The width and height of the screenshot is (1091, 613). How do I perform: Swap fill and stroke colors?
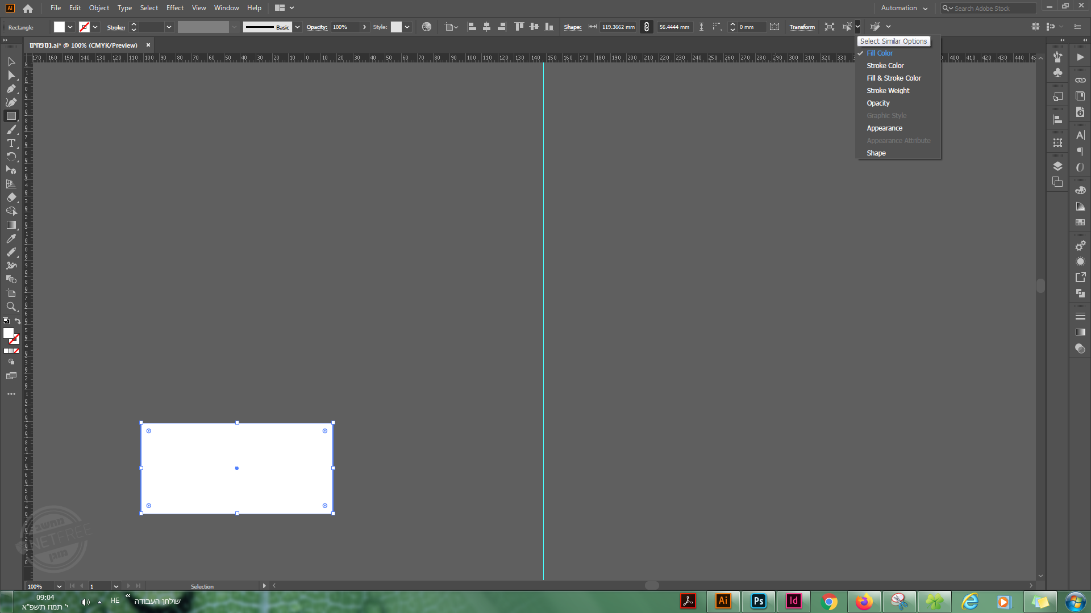tap(18, 321)
